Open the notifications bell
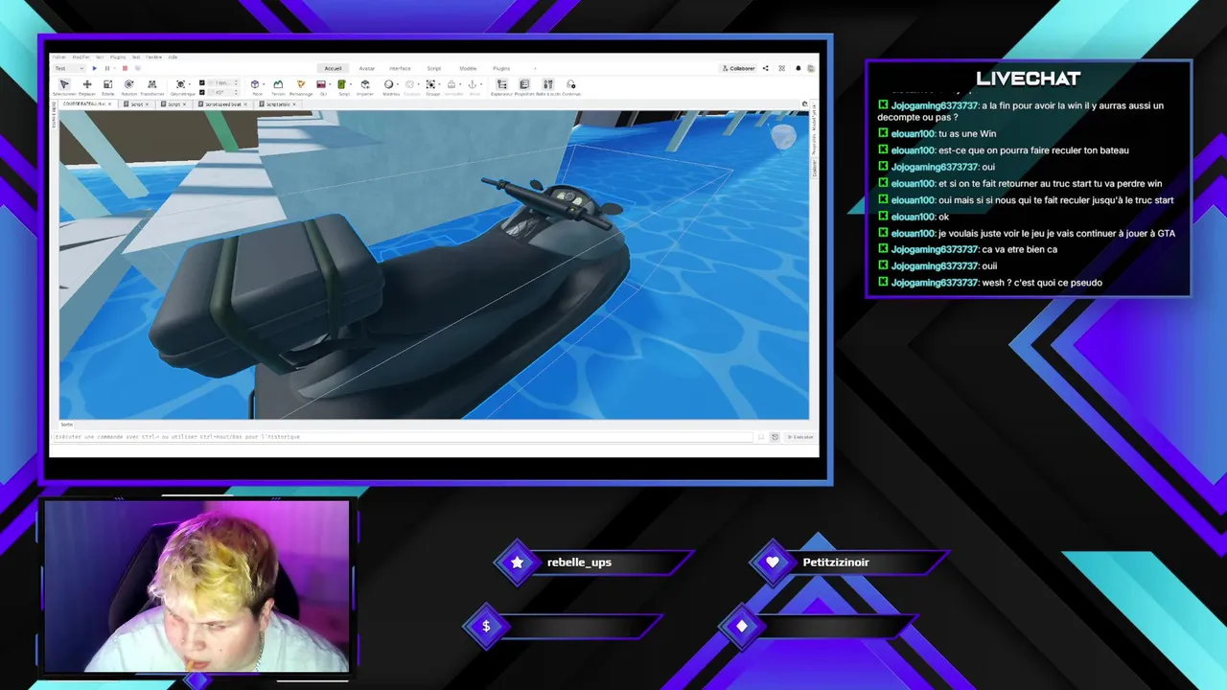 [x=798, y=68]
